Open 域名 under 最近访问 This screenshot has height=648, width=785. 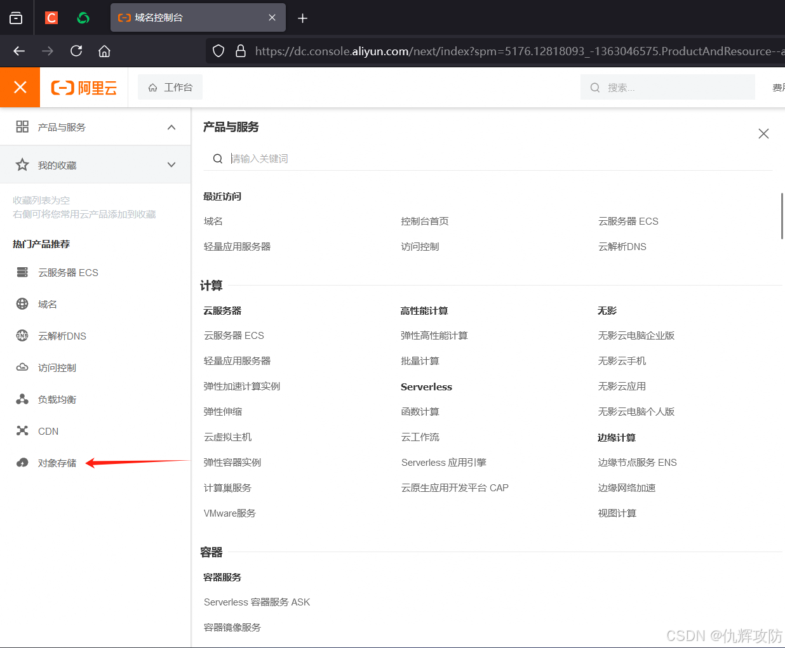click(213, 221)
